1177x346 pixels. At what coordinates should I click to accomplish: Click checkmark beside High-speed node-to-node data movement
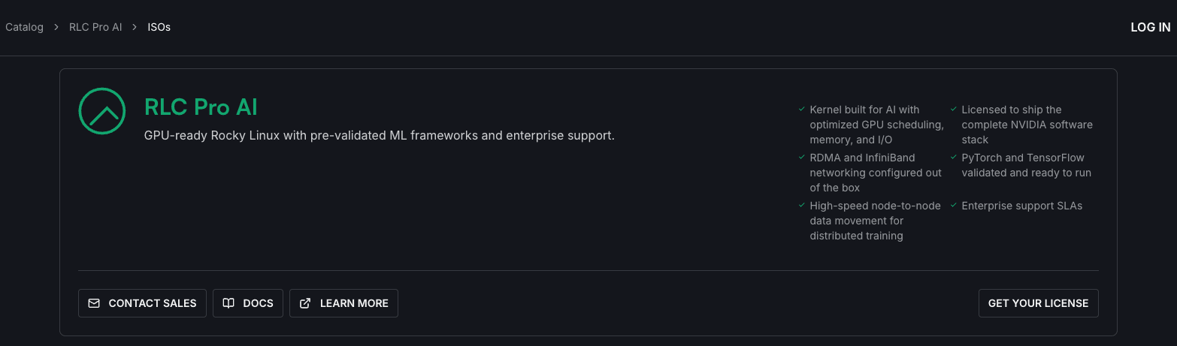(802, 206)
